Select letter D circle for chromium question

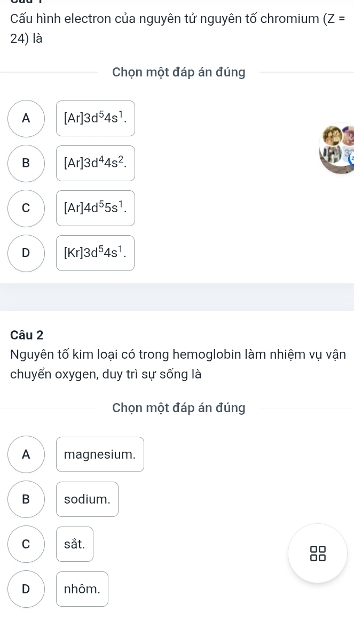point(26,253)
